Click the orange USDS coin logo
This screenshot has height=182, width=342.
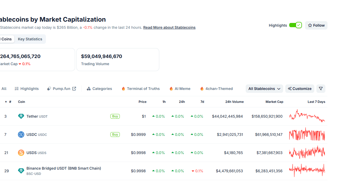[21, 153]
